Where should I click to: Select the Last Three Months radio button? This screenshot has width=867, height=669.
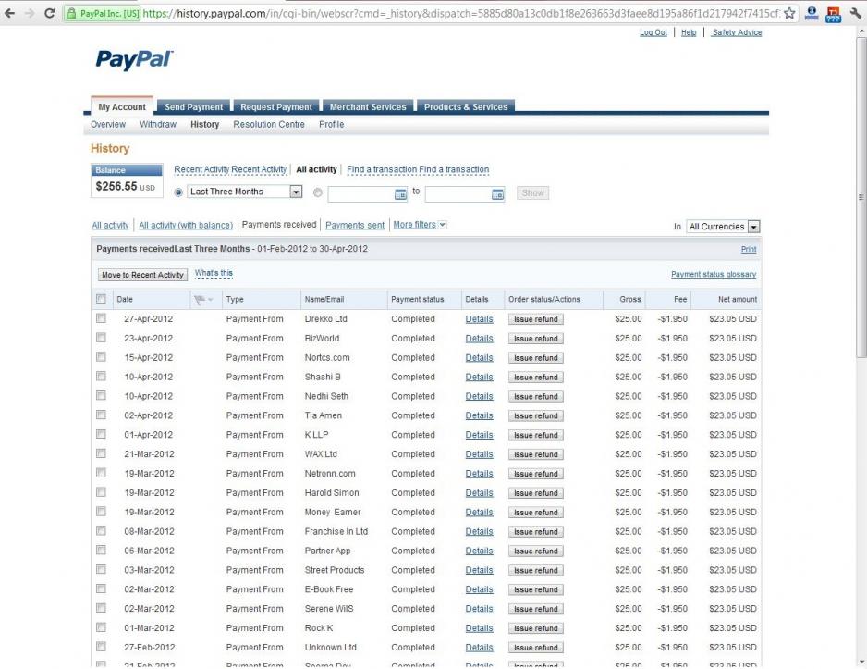[178, 192]
